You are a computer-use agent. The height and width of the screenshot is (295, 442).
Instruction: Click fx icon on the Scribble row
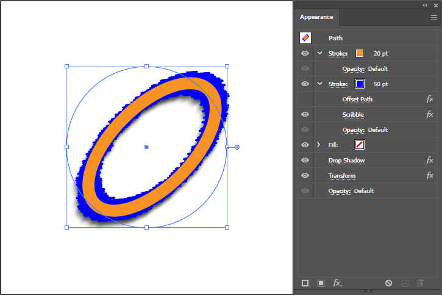[x=429, y=114]
